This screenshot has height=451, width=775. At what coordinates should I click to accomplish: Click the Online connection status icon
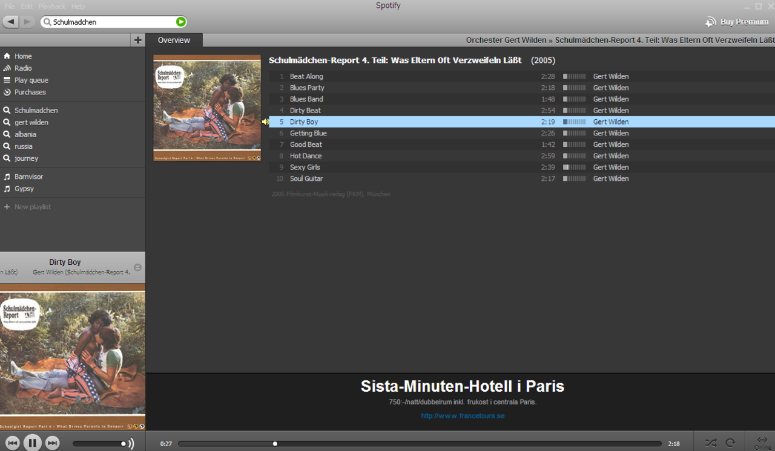762,442
